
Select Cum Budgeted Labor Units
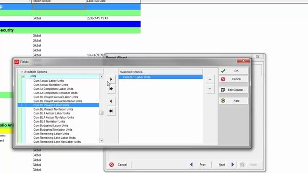(51, 125)
